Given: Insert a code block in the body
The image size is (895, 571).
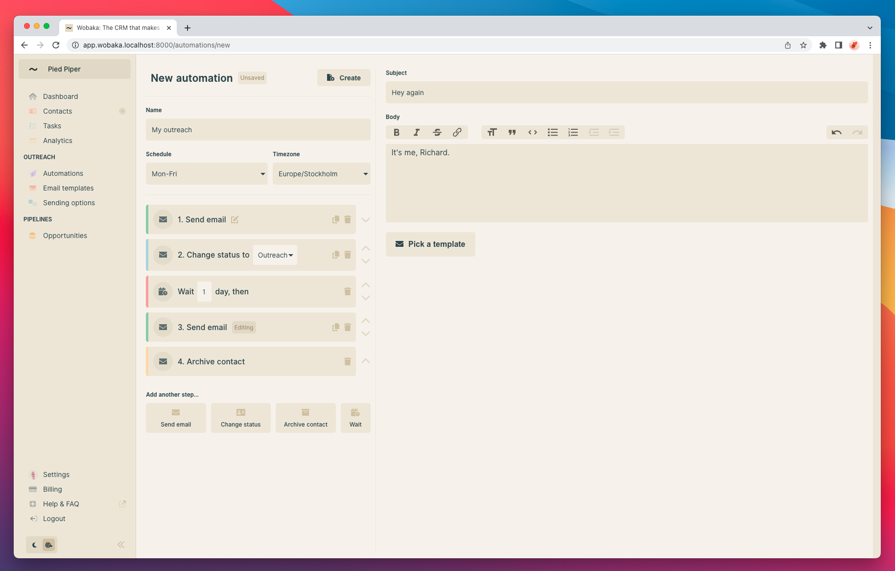Looking at the screenshot, I should coord(532,132).
